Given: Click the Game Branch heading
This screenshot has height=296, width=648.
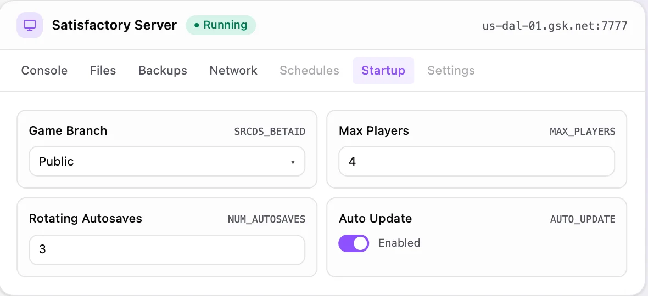Looking at the screenshot, I should click(x=68, y=130).
